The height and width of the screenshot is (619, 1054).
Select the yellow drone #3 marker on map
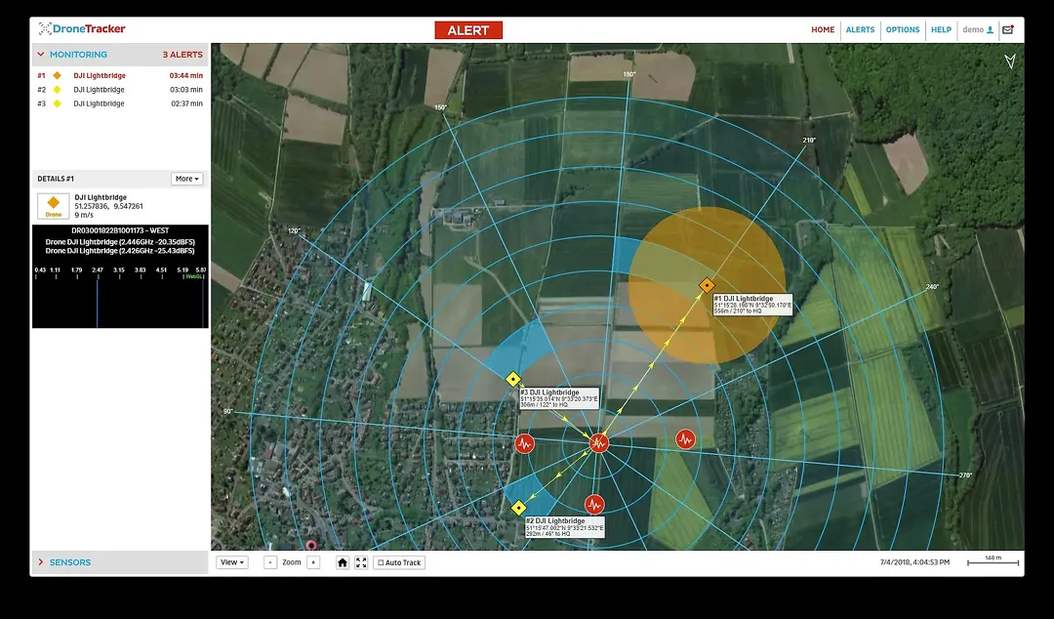[x=512, y=379]
